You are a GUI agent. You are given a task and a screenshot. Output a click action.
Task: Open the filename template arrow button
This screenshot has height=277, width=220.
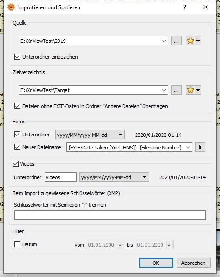pyautogui.click(x=200, y=147)
